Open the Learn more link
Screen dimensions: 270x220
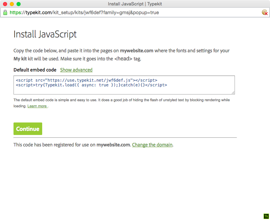[x=37, y=106]
